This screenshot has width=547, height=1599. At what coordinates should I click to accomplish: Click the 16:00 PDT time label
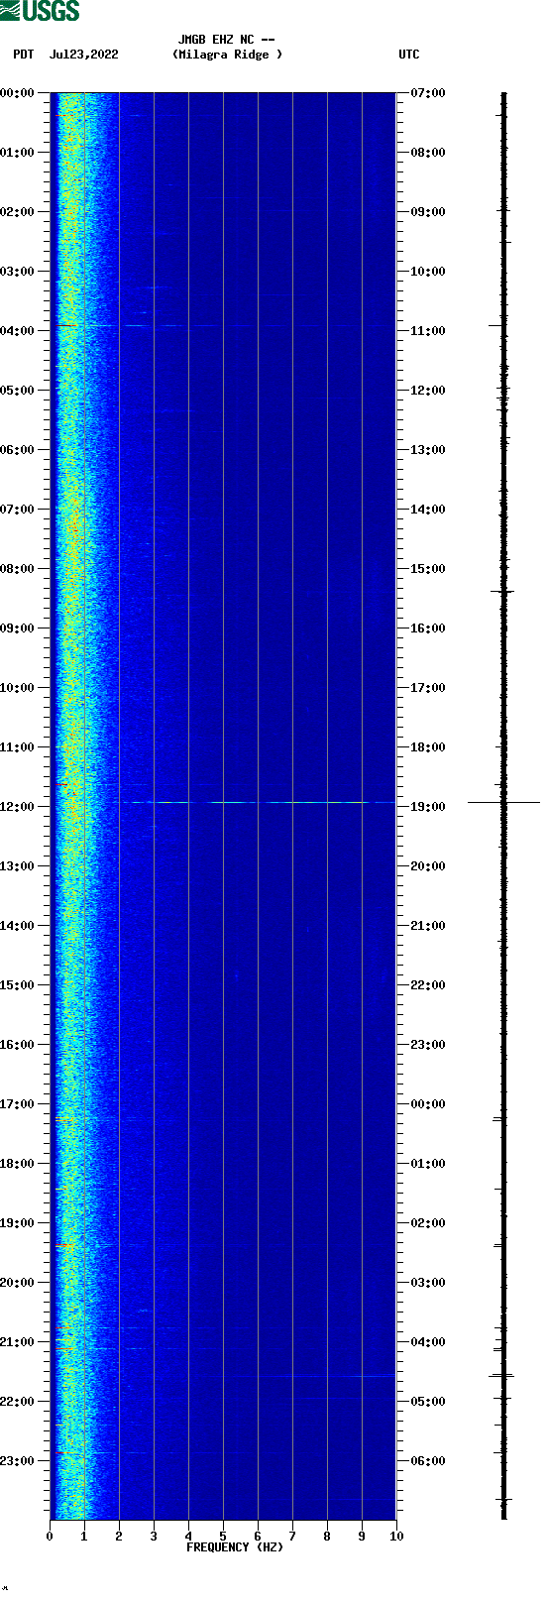18,1045
